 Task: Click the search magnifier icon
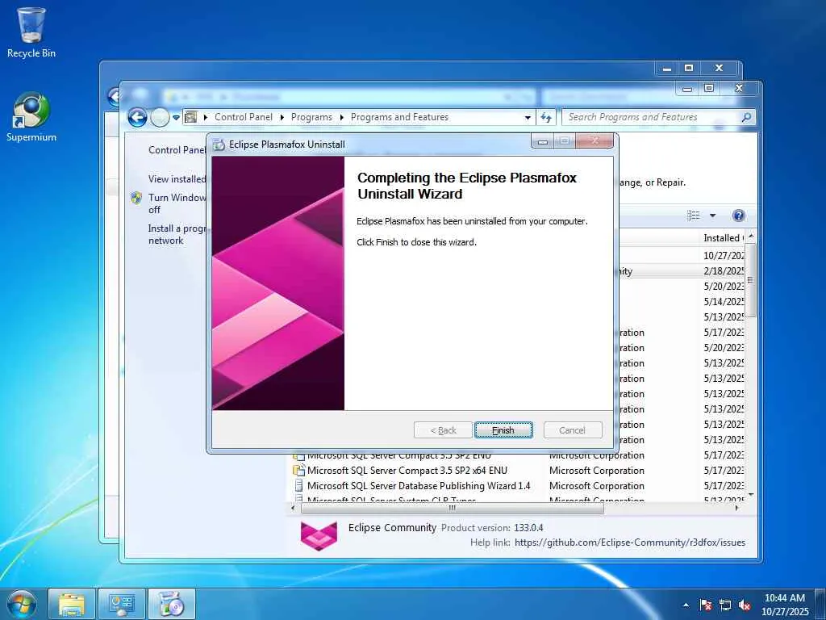coord(746,117)
